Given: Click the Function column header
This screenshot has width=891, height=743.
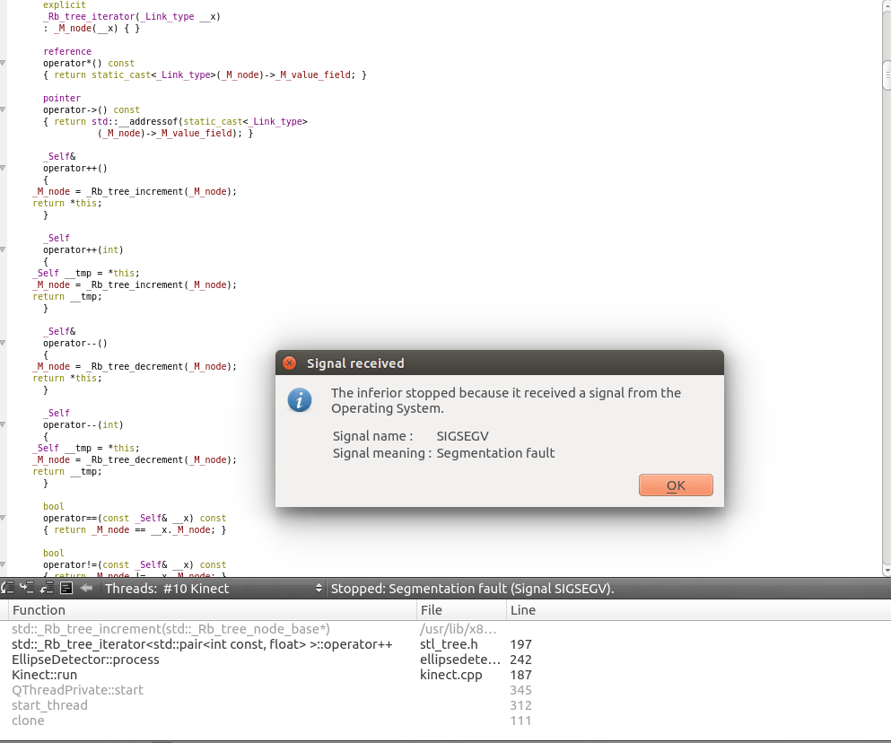Looking at the screenshot, I should [39, 610].
